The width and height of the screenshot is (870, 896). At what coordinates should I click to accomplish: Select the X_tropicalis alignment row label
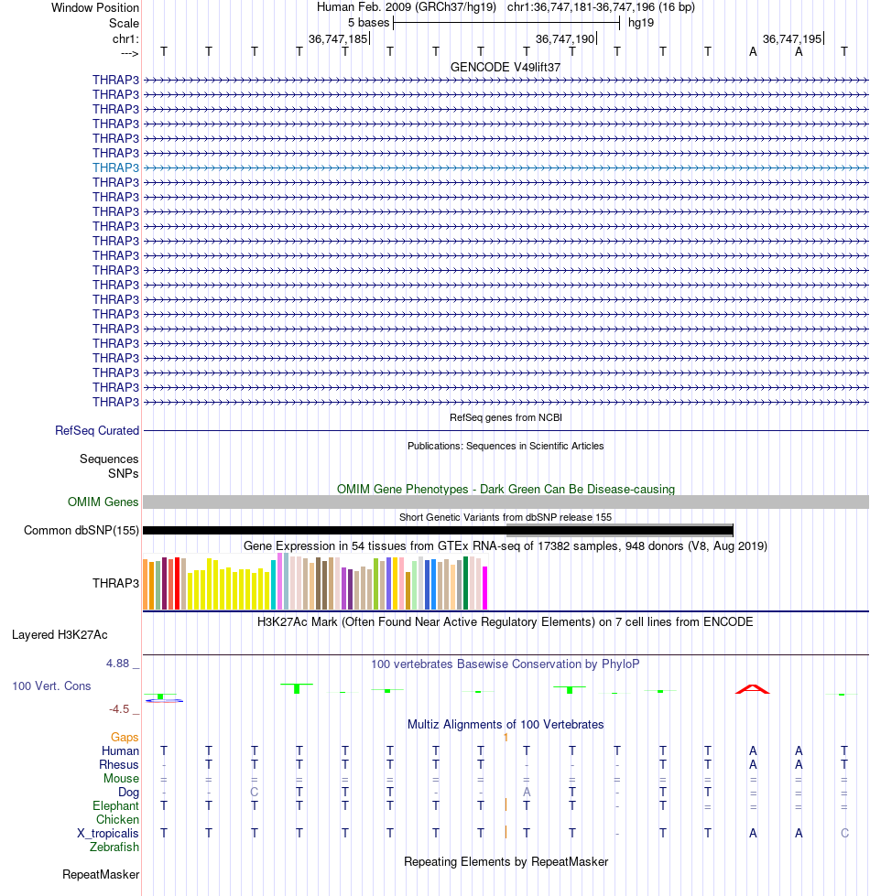pyautogui.click(x=108, y=833)
